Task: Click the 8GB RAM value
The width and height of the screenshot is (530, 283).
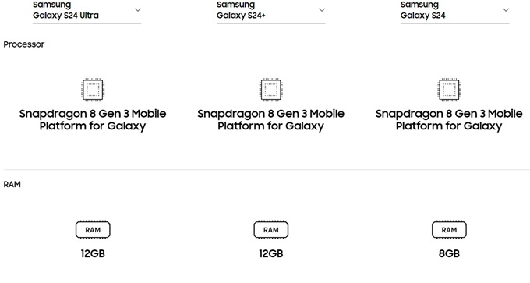Action: (449, 253)
